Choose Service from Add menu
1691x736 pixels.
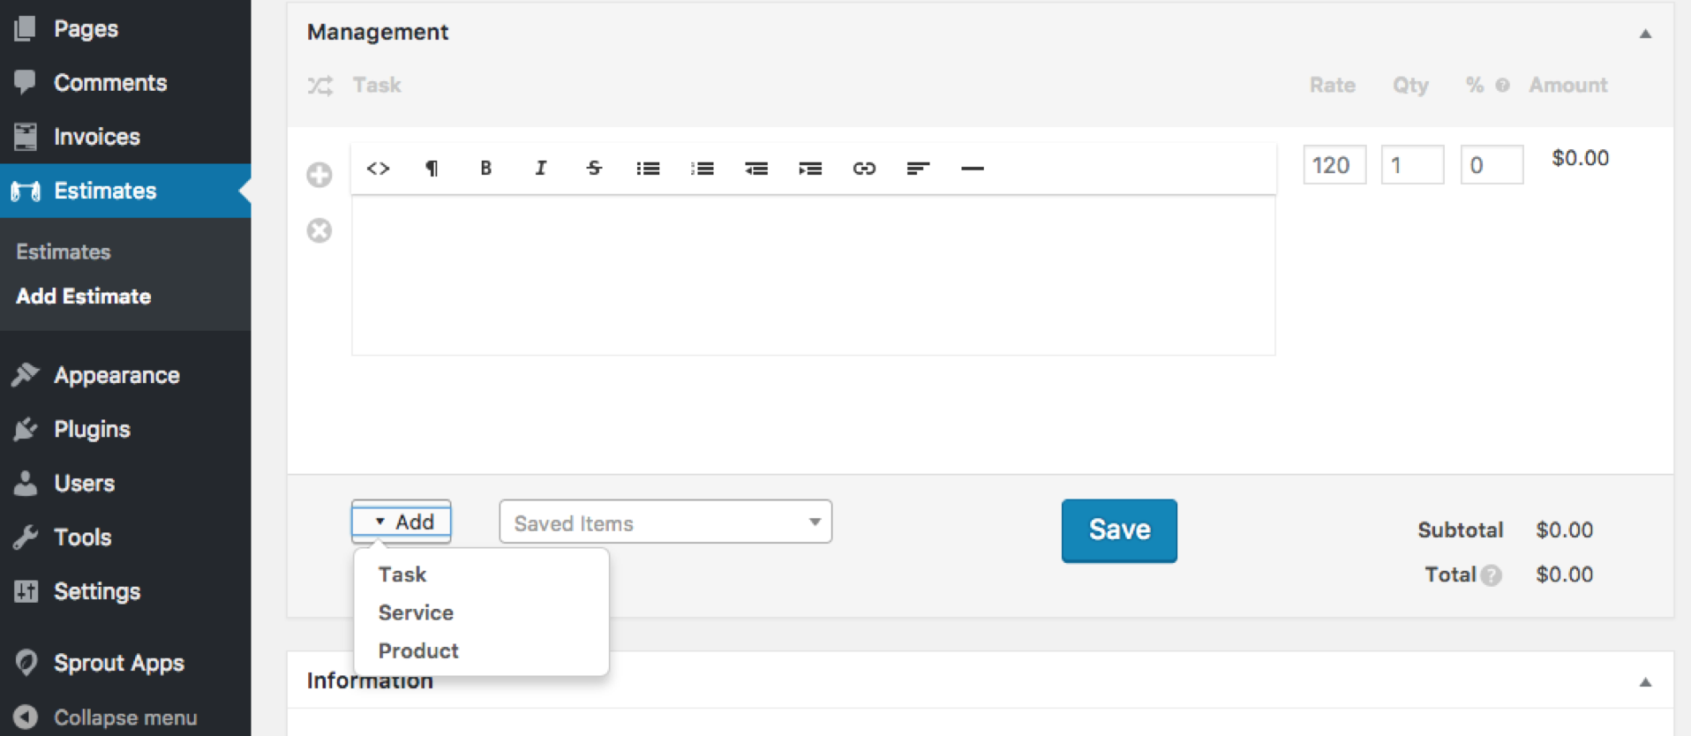[x=416, y=612]
